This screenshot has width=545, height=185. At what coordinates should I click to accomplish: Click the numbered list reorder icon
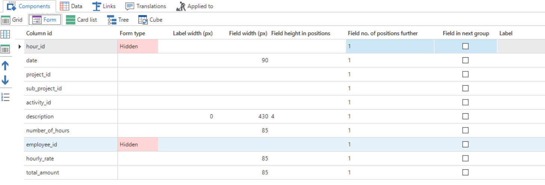click(5, 97)
